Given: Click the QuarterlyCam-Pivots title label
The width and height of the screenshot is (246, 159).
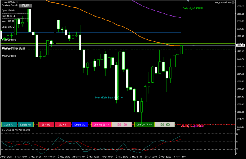Looking at the screenshot, I should [x=16, y=5].
